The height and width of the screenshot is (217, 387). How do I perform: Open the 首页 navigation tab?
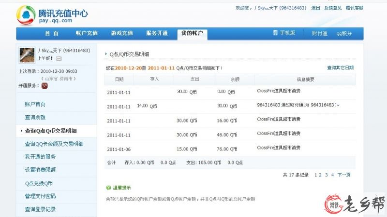(x=52, y=33)
